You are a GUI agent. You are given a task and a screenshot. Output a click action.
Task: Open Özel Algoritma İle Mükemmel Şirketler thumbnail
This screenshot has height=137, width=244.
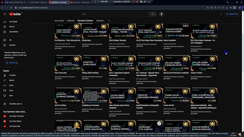[x=204, y=96]
